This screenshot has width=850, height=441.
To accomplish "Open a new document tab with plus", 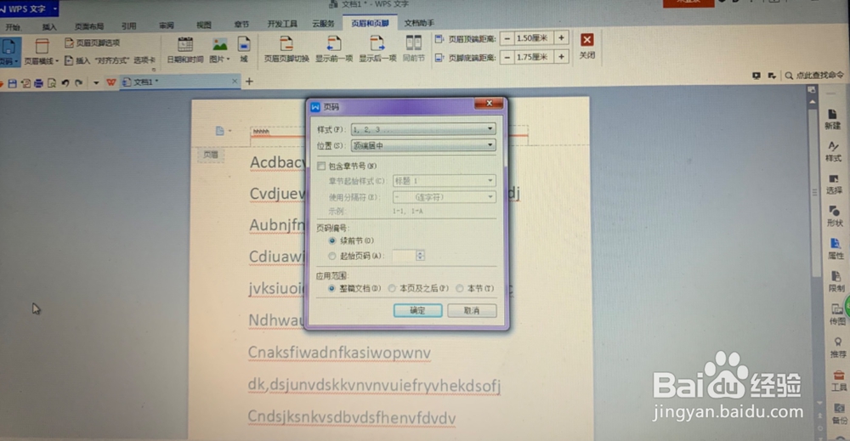I will [x=249, y=82].
